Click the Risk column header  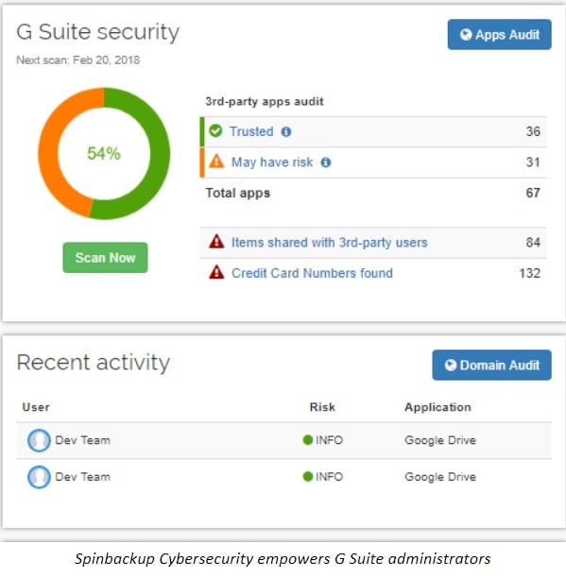coord(322,407)
